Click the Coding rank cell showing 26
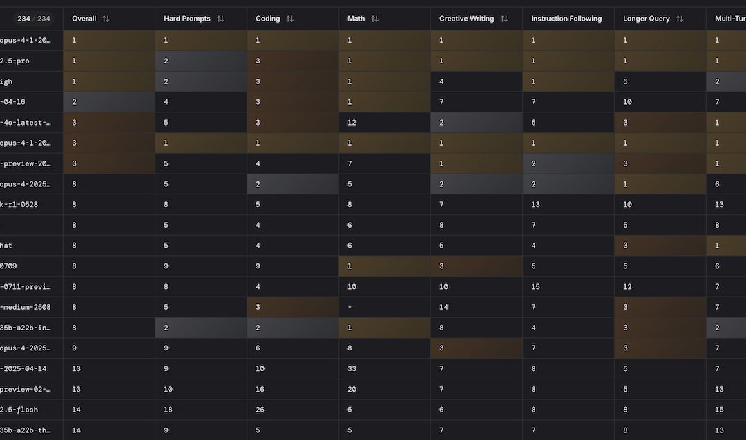Screen dimensions: 746x440 [x=260, y=410]
